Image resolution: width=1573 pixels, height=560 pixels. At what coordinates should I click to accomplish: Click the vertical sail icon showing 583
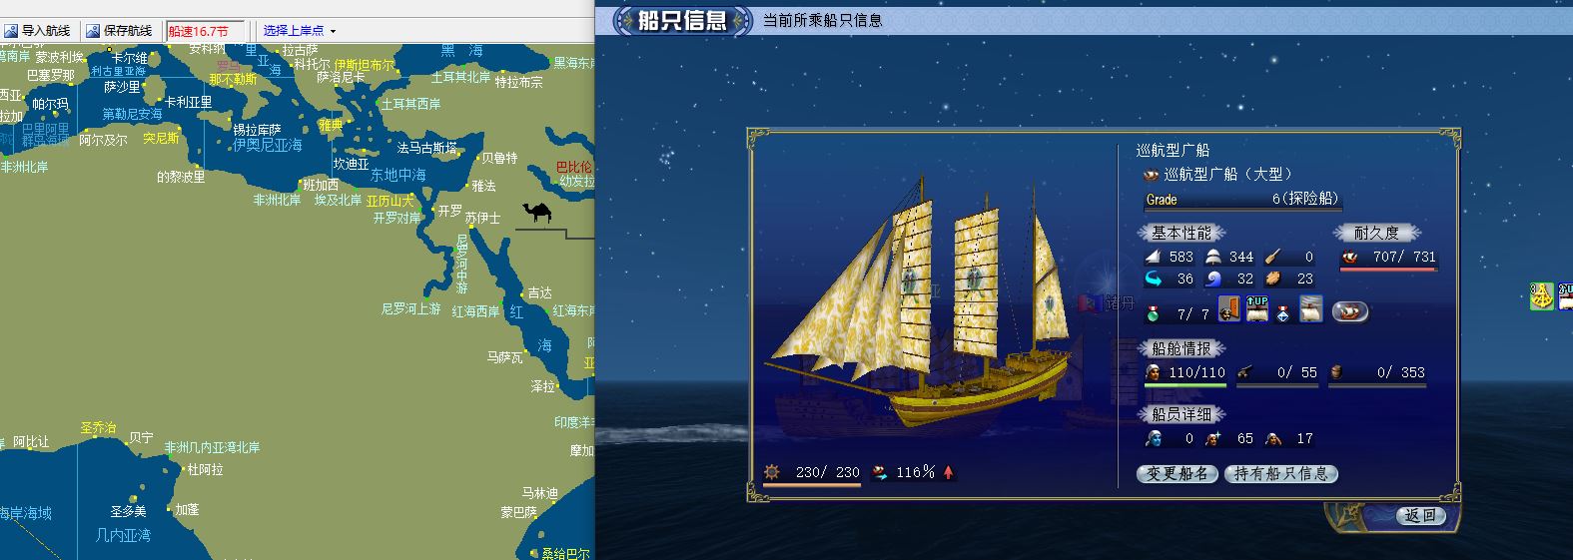(1154, 258)
